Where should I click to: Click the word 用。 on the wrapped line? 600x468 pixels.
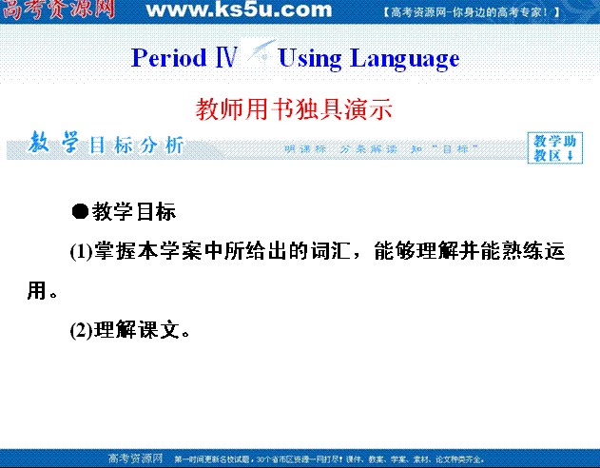click(44, 292)
